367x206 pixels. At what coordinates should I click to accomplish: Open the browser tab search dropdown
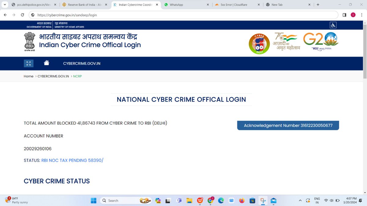[5, 5]
